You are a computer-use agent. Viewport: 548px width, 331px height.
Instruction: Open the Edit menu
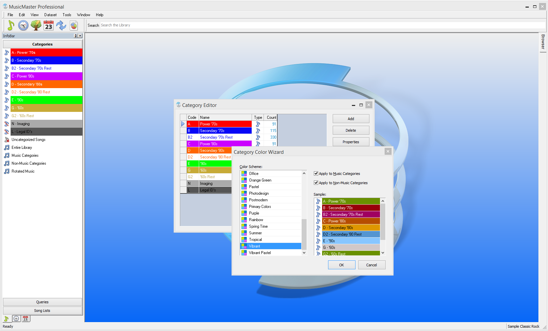[x=22, y=15]
